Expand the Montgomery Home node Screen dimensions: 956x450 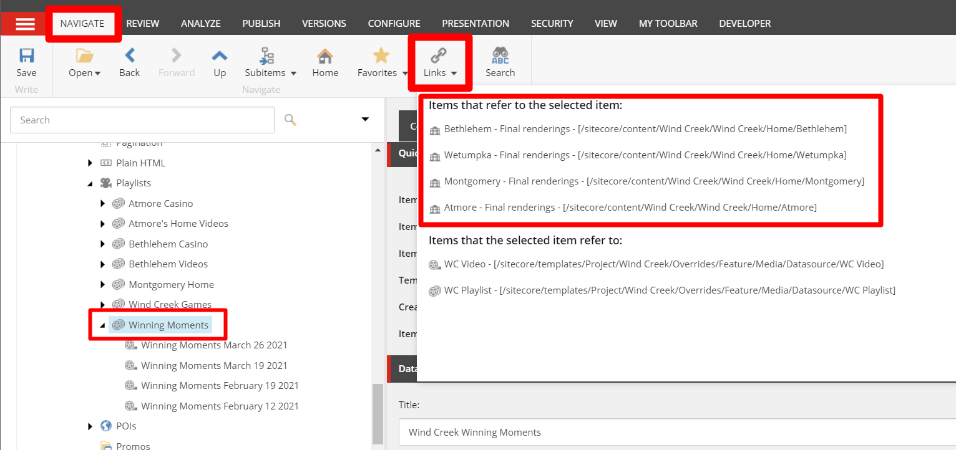coord(103,285)
